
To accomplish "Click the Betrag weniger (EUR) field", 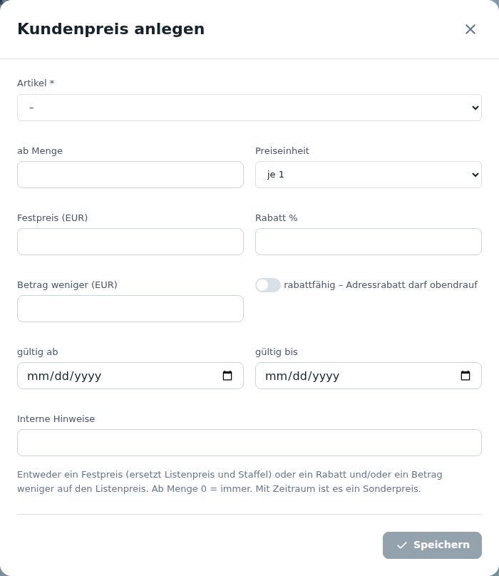I will coord(130,309).
